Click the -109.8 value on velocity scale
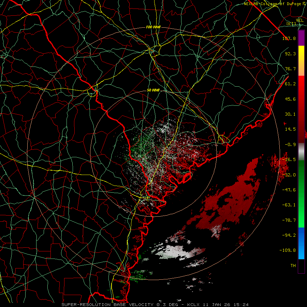Viewport: 307px width, 307px height. [288, 250]
